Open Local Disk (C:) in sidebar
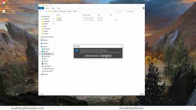This screenshot has width=196, height=110. (47, 66)
